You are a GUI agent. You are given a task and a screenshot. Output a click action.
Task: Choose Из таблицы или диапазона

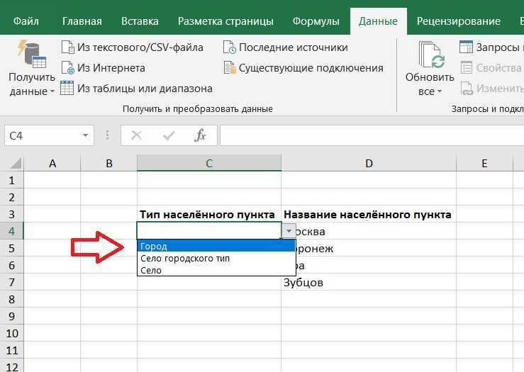coord(145,89)
